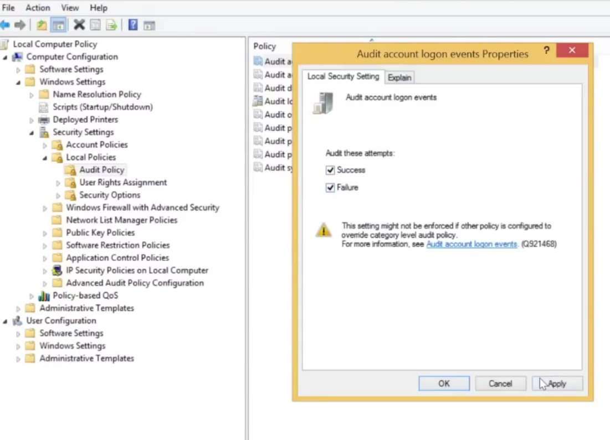Viewport: 610px width, 440px height.
Task: Click the Cancel button
Action: coord(500,384)
